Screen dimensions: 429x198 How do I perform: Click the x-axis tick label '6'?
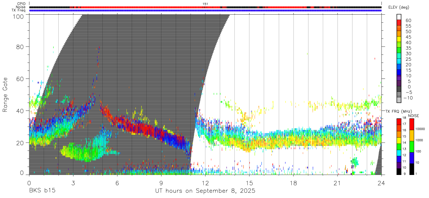[117, 183]
